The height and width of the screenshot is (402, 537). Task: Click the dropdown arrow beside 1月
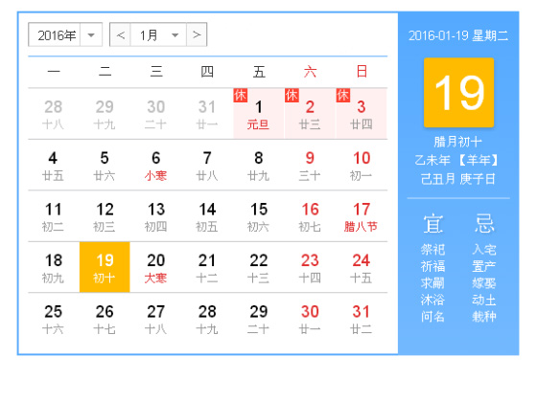pos(175,34)
